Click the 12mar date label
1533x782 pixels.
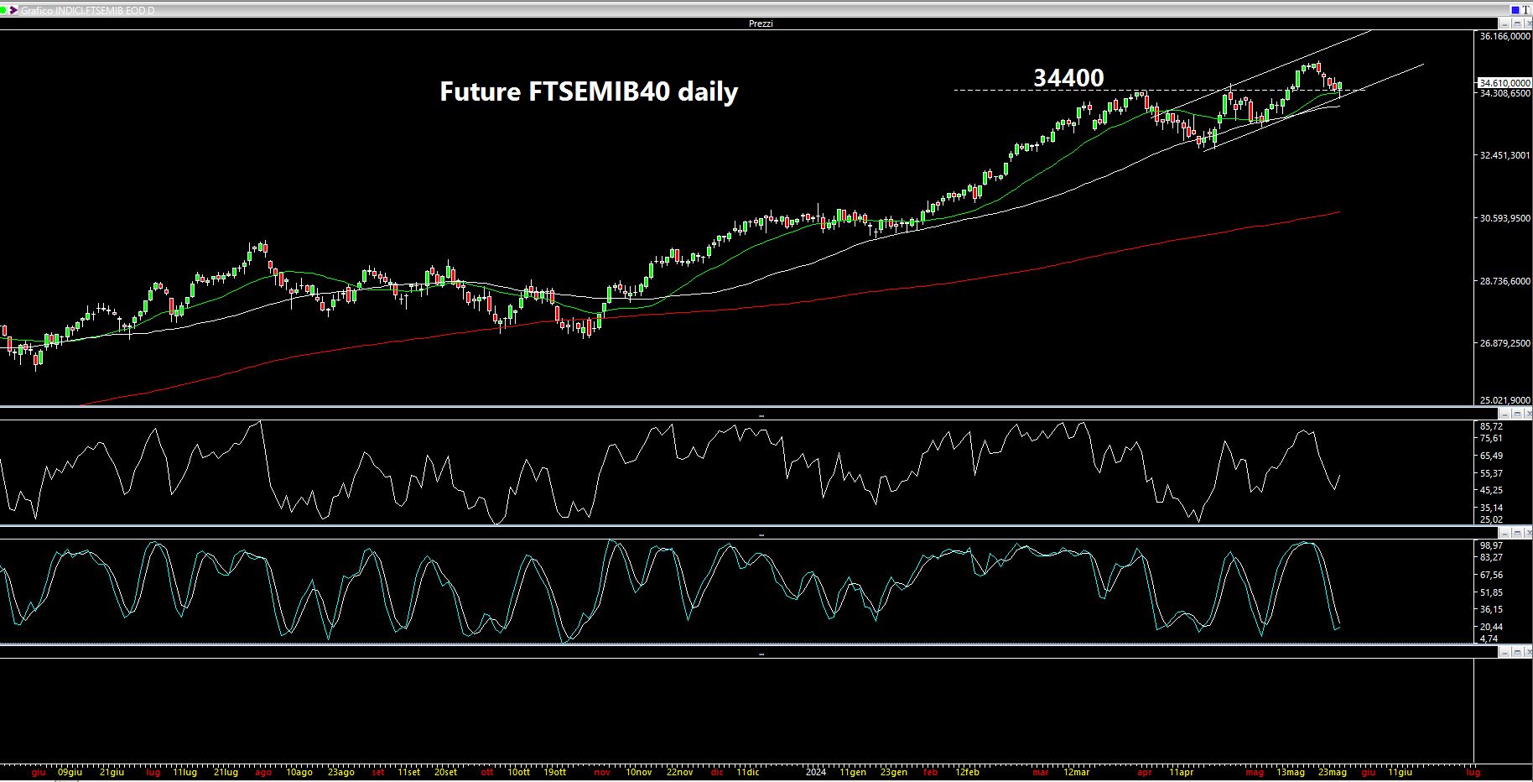click(x=1077, y=772)
